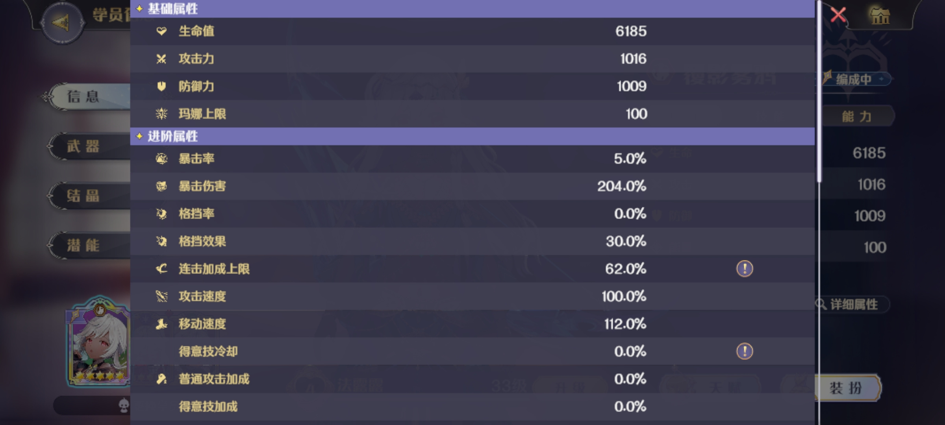
Task: Click the attribute list vertical scrollbar
Action: click(x=819, y=91)
